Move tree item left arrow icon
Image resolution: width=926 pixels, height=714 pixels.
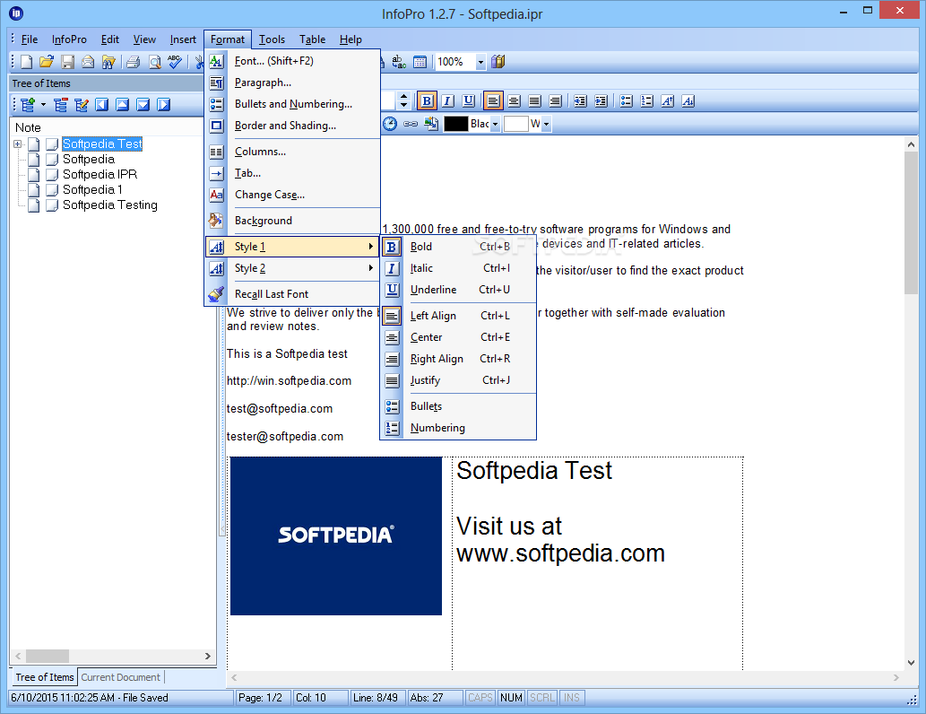click(x=102, y=105)
